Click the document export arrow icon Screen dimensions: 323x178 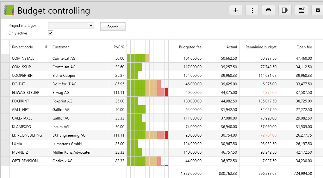[x=285, y=10]
